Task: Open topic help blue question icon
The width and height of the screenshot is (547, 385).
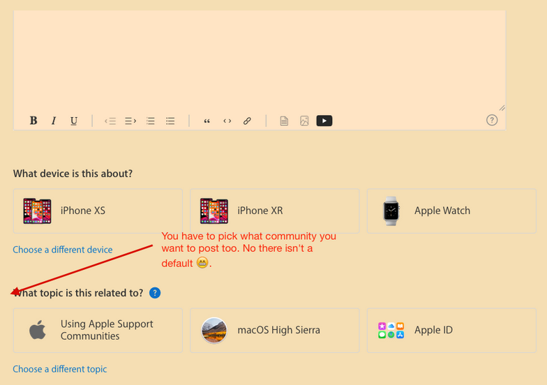Action: 155,293
